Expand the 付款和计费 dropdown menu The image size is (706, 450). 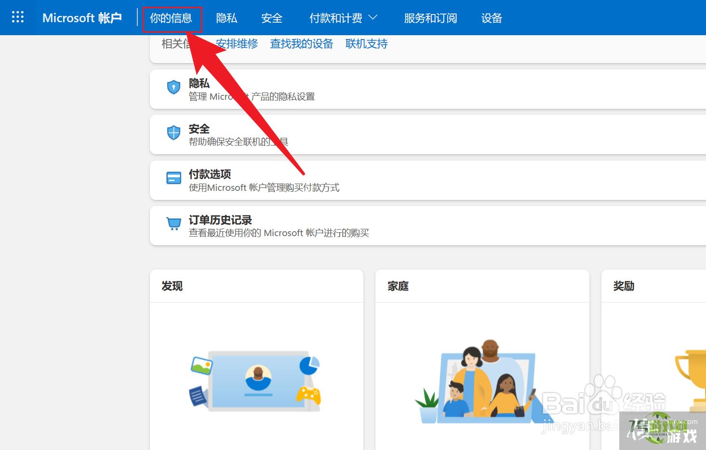343,18
